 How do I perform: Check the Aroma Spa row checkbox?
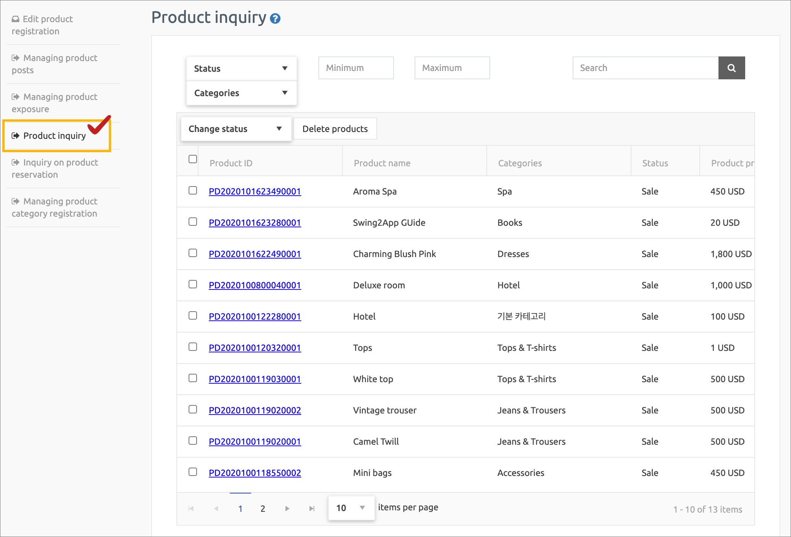pyautogui.click(x=193, y=190)
